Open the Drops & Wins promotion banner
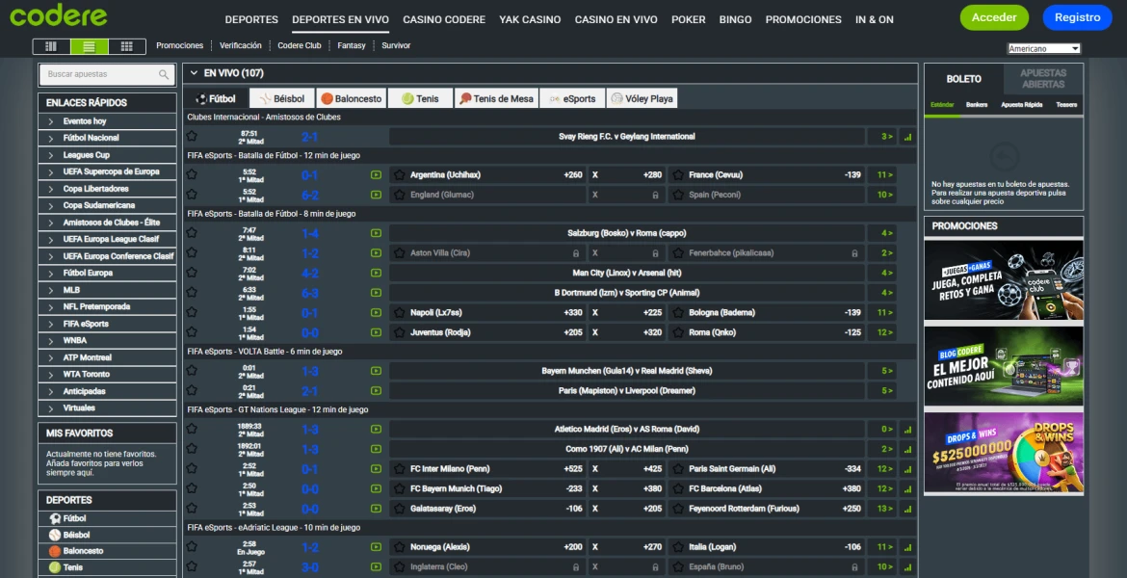 (1004, 453)
